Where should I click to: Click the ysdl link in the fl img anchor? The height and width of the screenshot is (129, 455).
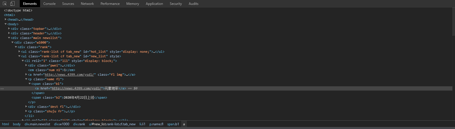click(x=69, y=75)
